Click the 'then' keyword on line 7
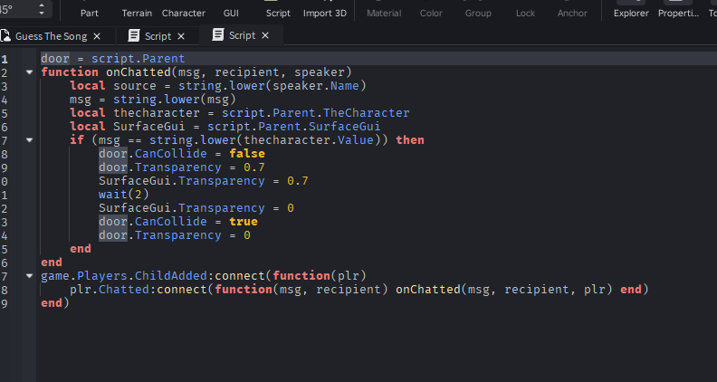The image size is (717, 382). [410, 140]
